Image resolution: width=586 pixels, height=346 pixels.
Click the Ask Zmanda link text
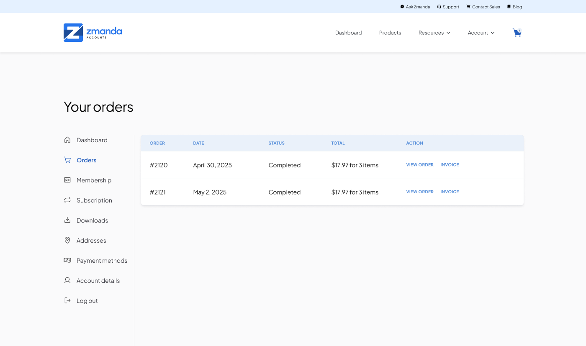click(418, 7)
